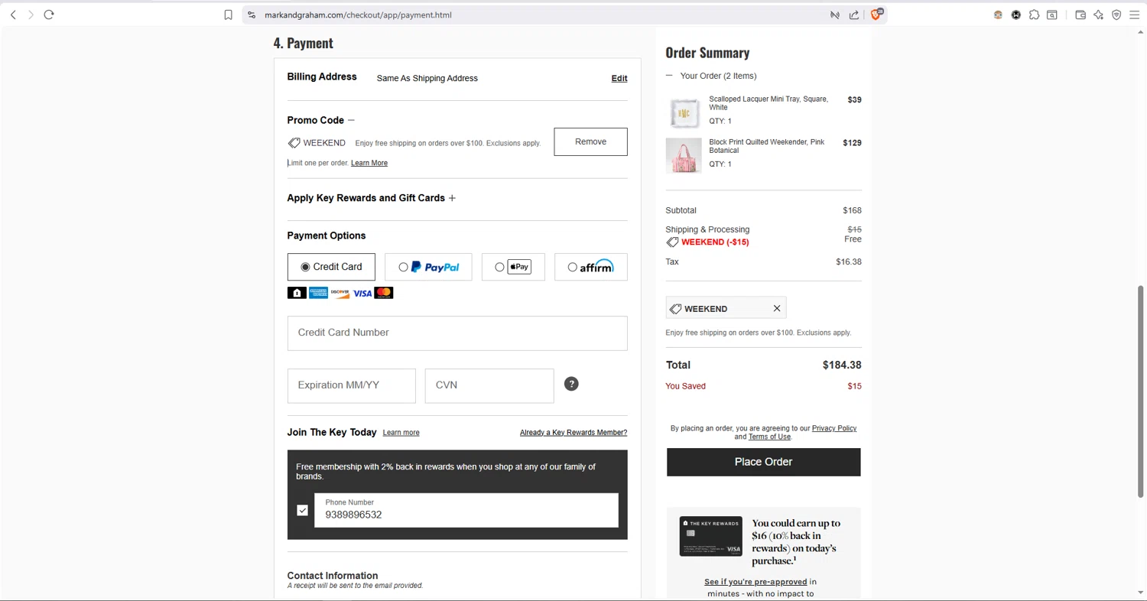Image resolution: width=1147 pixels, height=601 pixels.
Task: Collapse Your Order (2 Items) list
Action: pyautogui.click(x=669, y=76)
